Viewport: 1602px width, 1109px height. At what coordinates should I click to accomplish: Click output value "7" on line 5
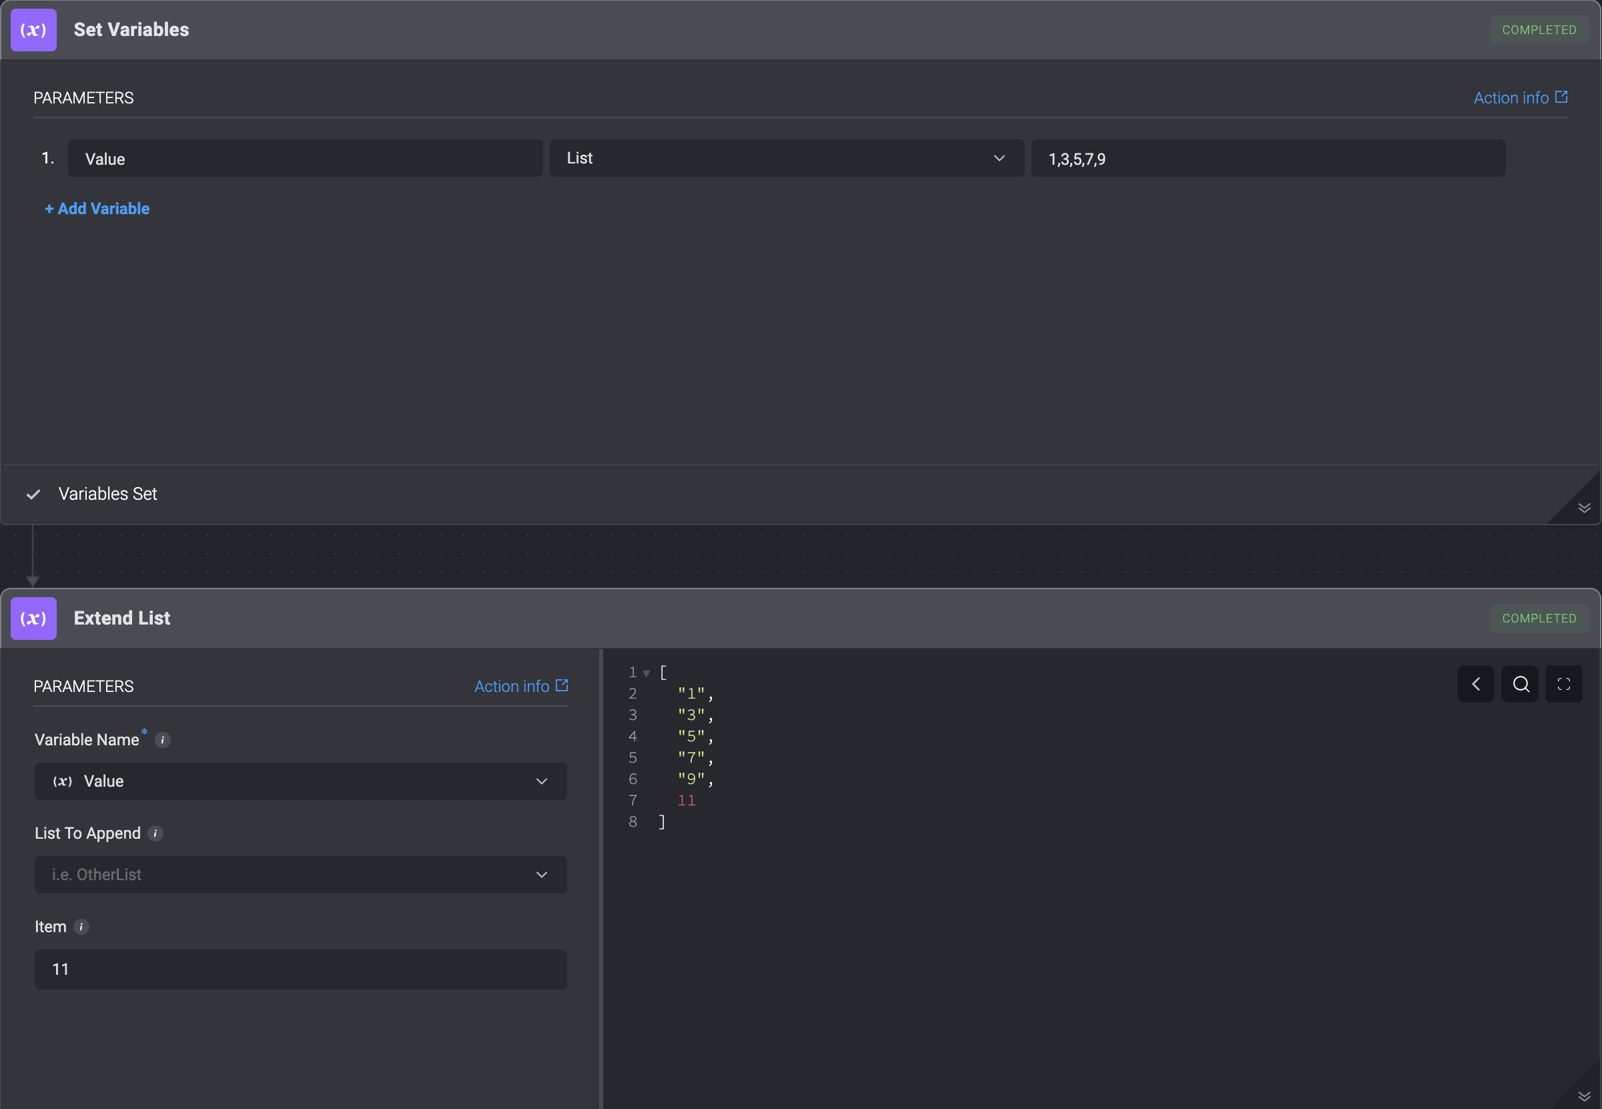pyautogui.click(x=691, y=757)
